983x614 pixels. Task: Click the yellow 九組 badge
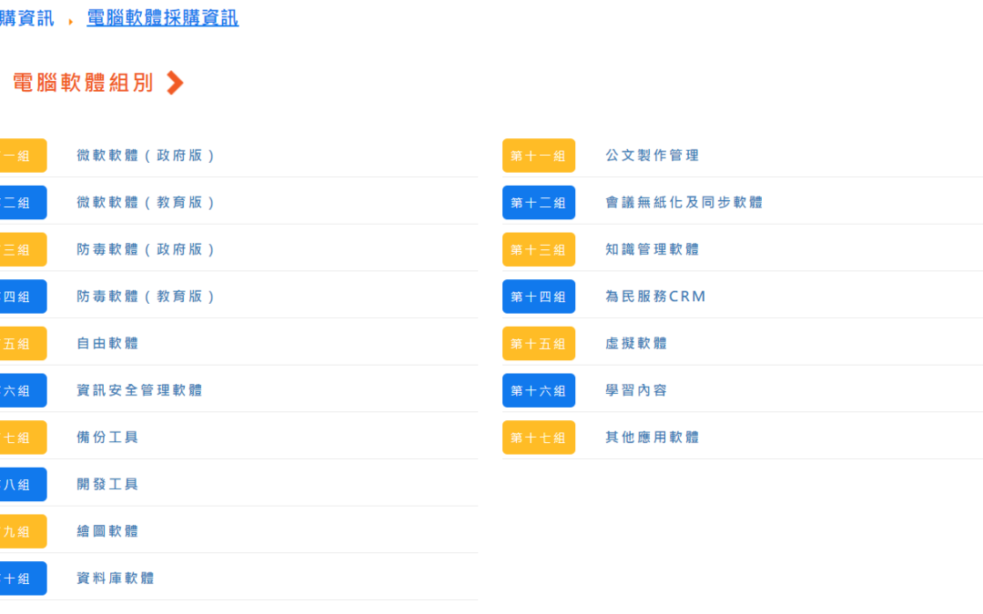23,531
